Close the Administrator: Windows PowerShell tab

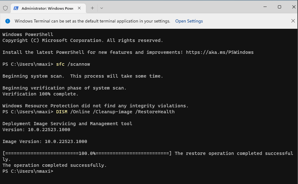[x=80, y=8]
